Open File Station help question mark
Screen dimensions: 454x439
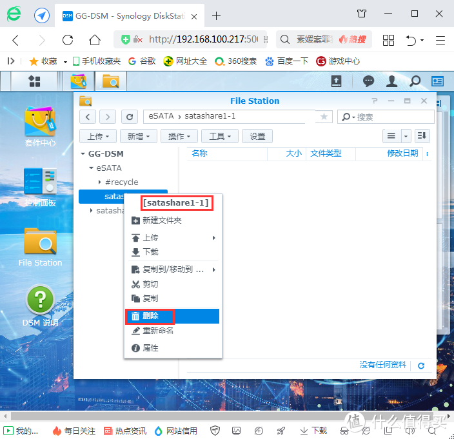click(375, 101)
